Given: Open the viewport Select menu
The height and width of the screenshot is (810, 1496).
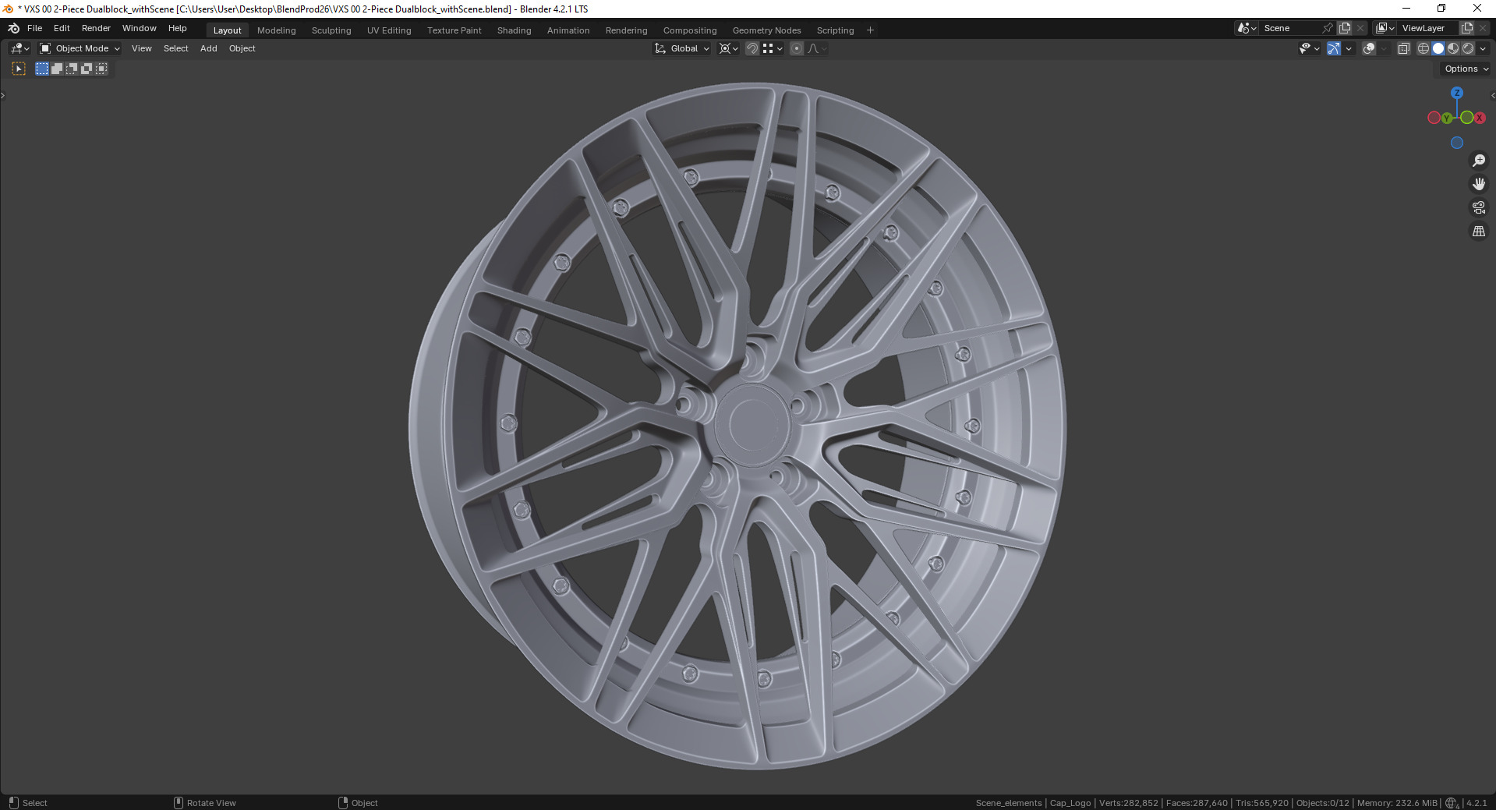Looking at the screenshot, I should [176, 48].
